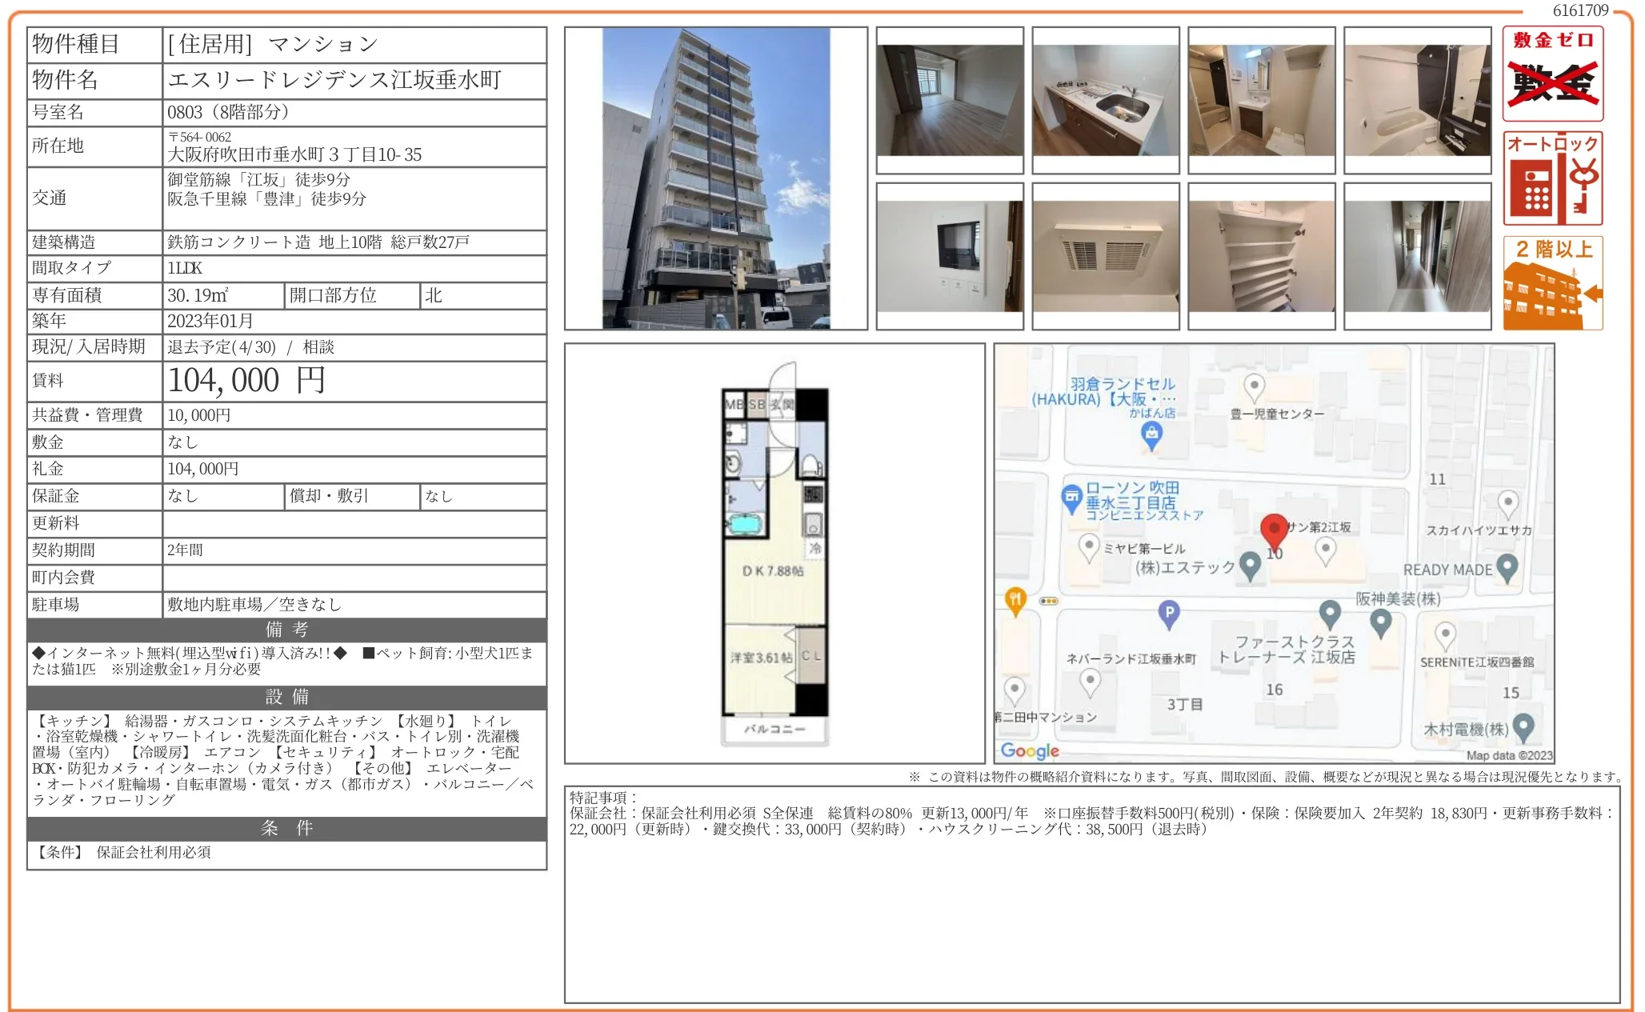Select the bathtub photo thumbnail

point(1418,100)
